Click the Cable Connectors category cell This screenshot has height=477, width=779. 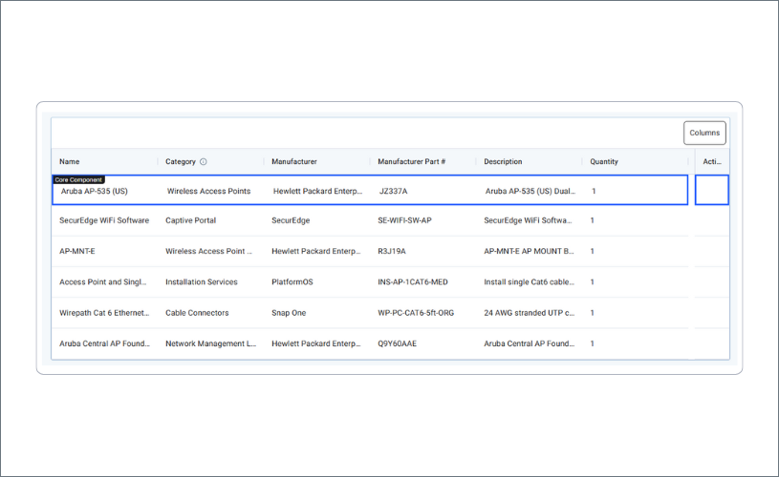coord(197,312)
